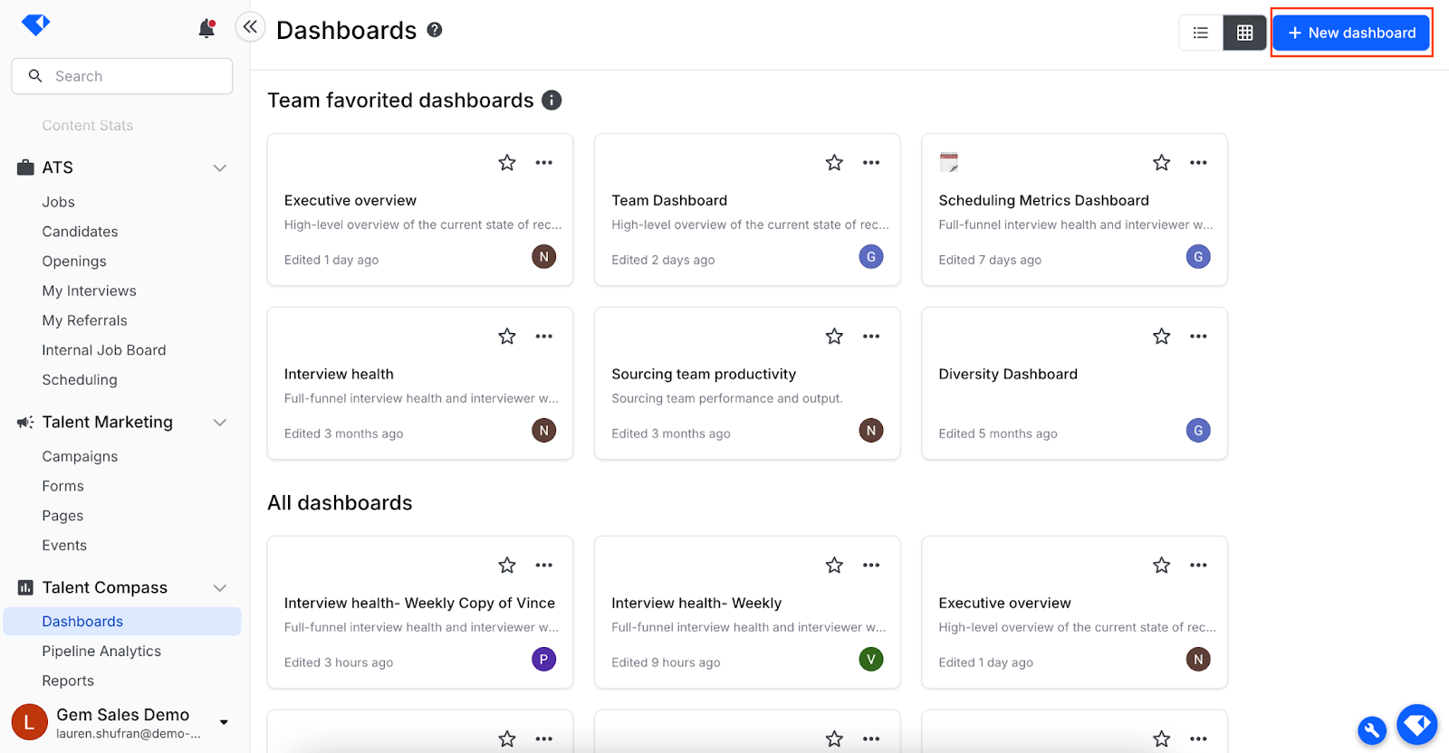Open Events in sidebar
This screenshot has height=753, width=1449.
point(64,546)
